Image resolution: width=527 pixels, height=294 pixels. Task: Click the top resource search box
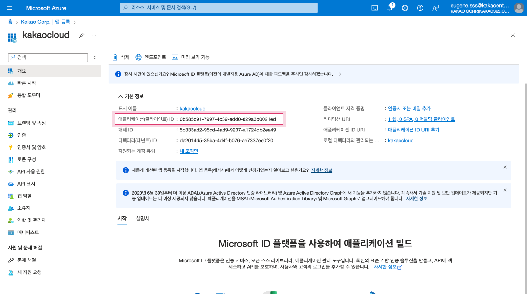click(x=219, y=8)
